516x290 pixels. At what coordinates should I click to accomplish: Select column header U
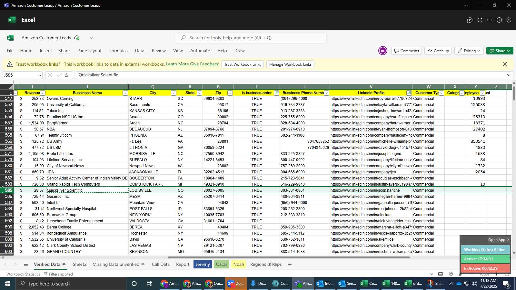[x=305, y=87]
